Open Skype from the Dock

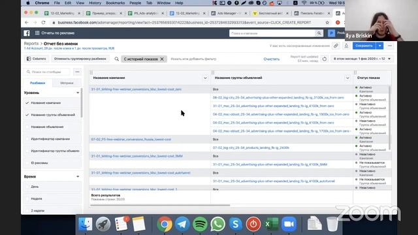(236, 224)
